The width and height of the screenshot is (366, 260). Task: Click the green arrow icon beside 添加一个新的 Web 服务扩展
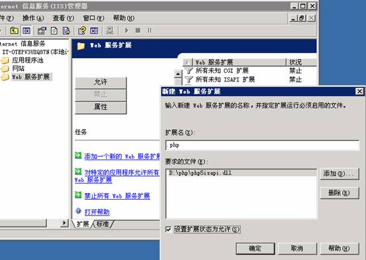78,155
